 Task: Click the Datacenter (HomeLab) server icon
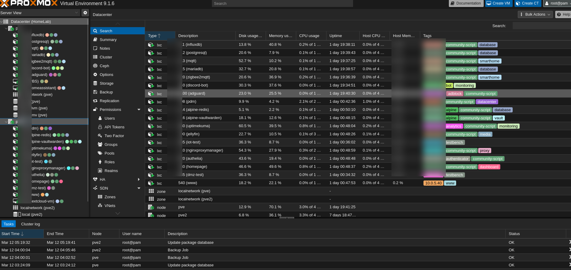click(6, 22)
